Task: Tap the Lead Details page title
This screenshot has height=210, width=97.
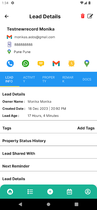Action: [x=45, y=17]
